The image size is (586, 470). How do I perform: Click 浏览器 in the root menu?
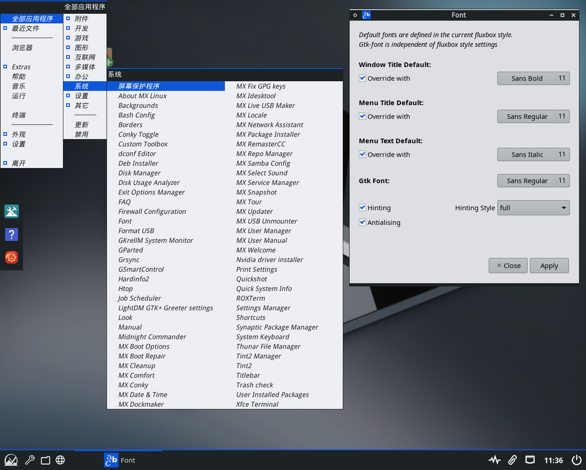32,48
